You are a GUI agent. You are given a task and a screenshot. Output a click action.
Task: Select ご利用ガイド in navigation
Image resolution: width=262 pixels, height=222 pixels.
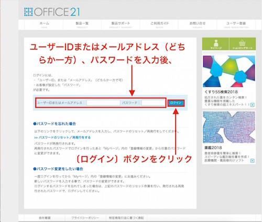(159, 25)
